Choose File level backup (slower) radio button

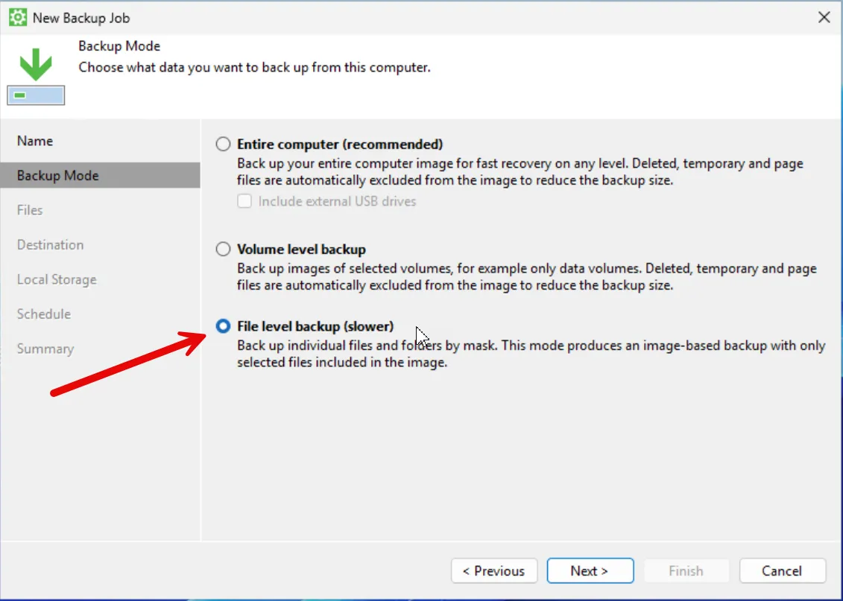(223, 326)
